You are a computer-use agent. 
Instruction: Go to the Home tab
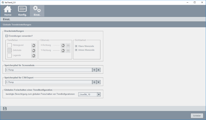(x=8, y=11)
